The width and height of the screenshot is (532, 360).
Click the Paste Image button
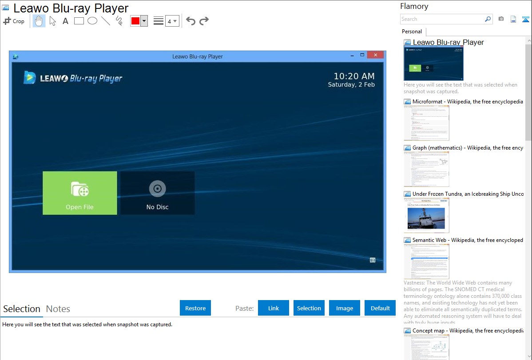[x=344, y=308]
